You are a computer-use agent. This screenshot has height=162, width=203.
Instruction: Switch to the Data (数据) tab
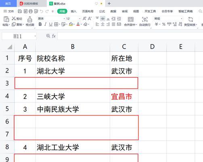(x=113, y=11)
